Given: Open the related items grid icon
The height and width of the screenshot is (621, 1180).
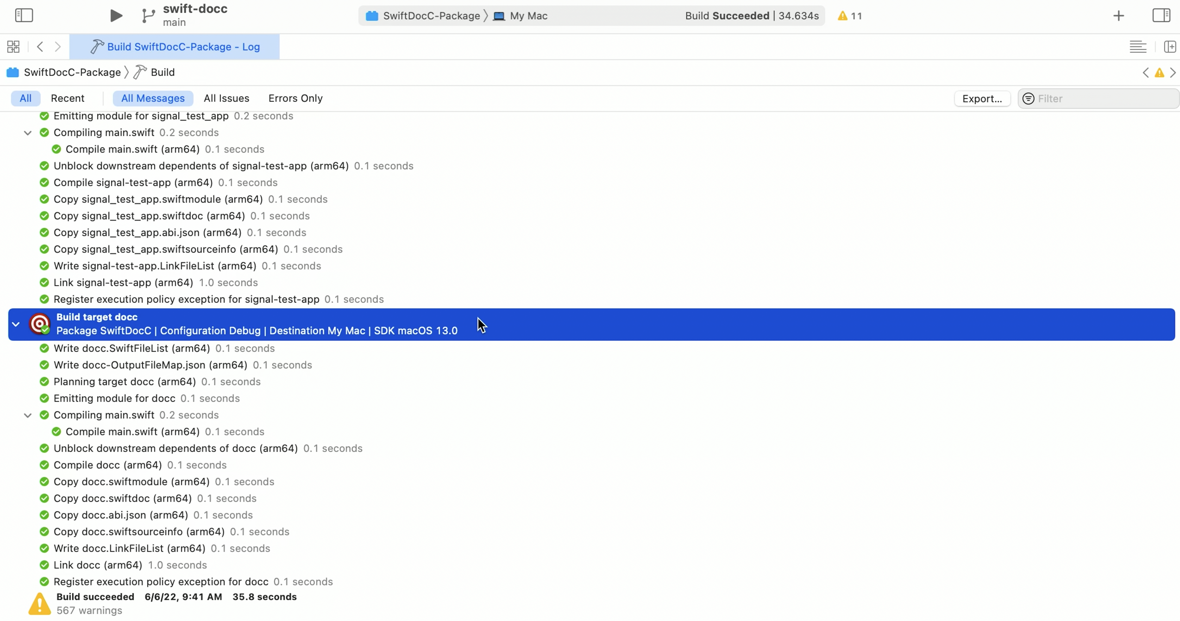Looking at the screenshot, I should click(x=13, y=47).
